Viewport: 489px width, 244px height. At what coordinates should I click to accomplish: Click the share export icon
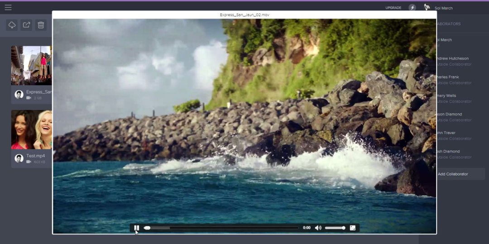(x=27, y=25)
